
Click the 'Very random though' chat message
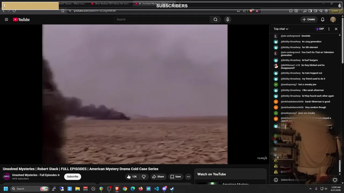(x=316, y=107)
